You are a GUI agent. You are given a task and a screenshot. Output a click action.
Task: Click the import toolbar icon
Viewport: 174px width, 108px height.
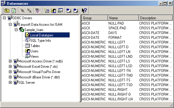tap(69, 11)
